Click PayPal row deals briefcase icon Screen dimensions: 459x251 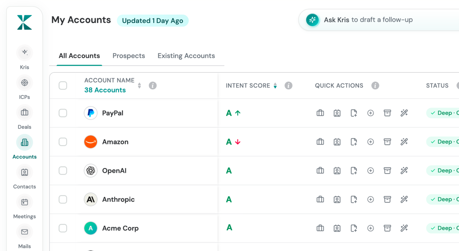click(320, 113)
